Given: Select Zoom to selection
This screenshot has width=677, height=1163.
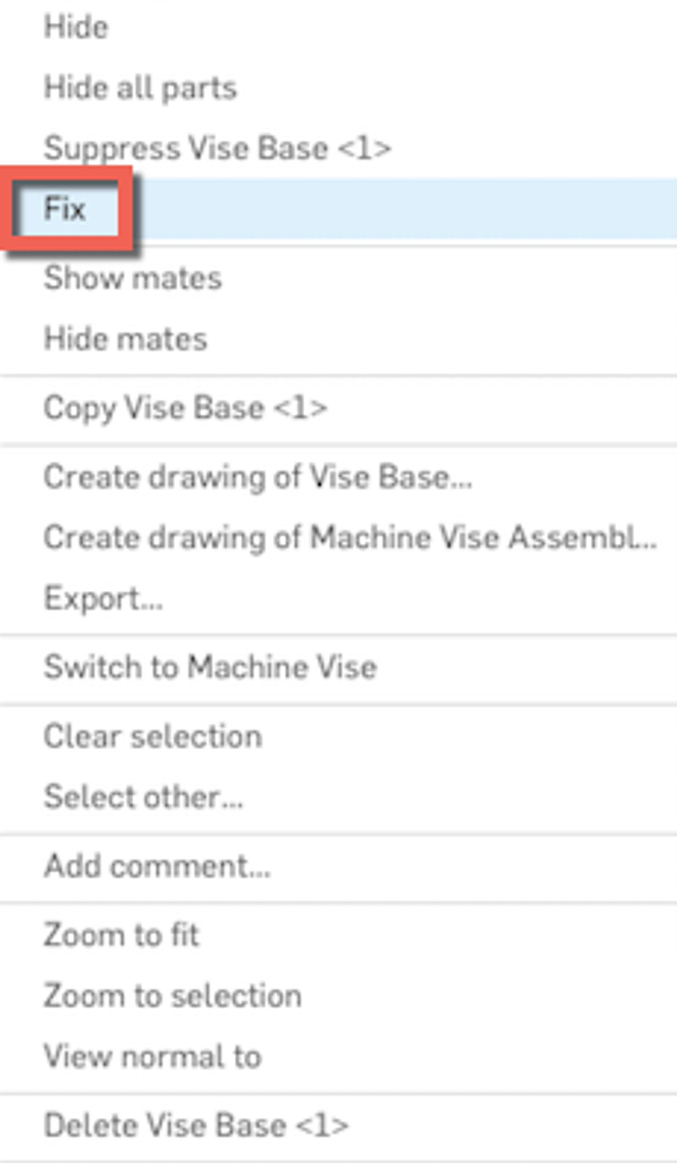Looking at the screenshot, I should pos(173,996).
